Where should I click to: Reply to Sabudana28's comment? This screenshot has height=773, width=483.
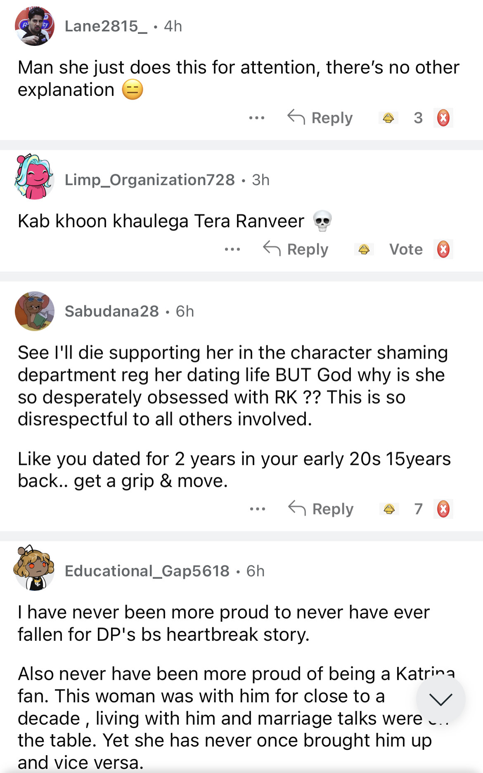pos(321,509)
